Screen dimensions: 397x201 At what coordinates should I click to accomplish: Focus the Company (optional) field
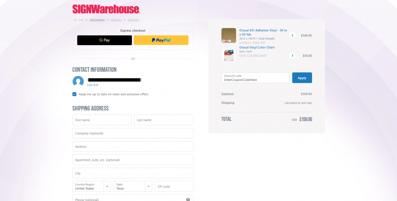point(133,133)
